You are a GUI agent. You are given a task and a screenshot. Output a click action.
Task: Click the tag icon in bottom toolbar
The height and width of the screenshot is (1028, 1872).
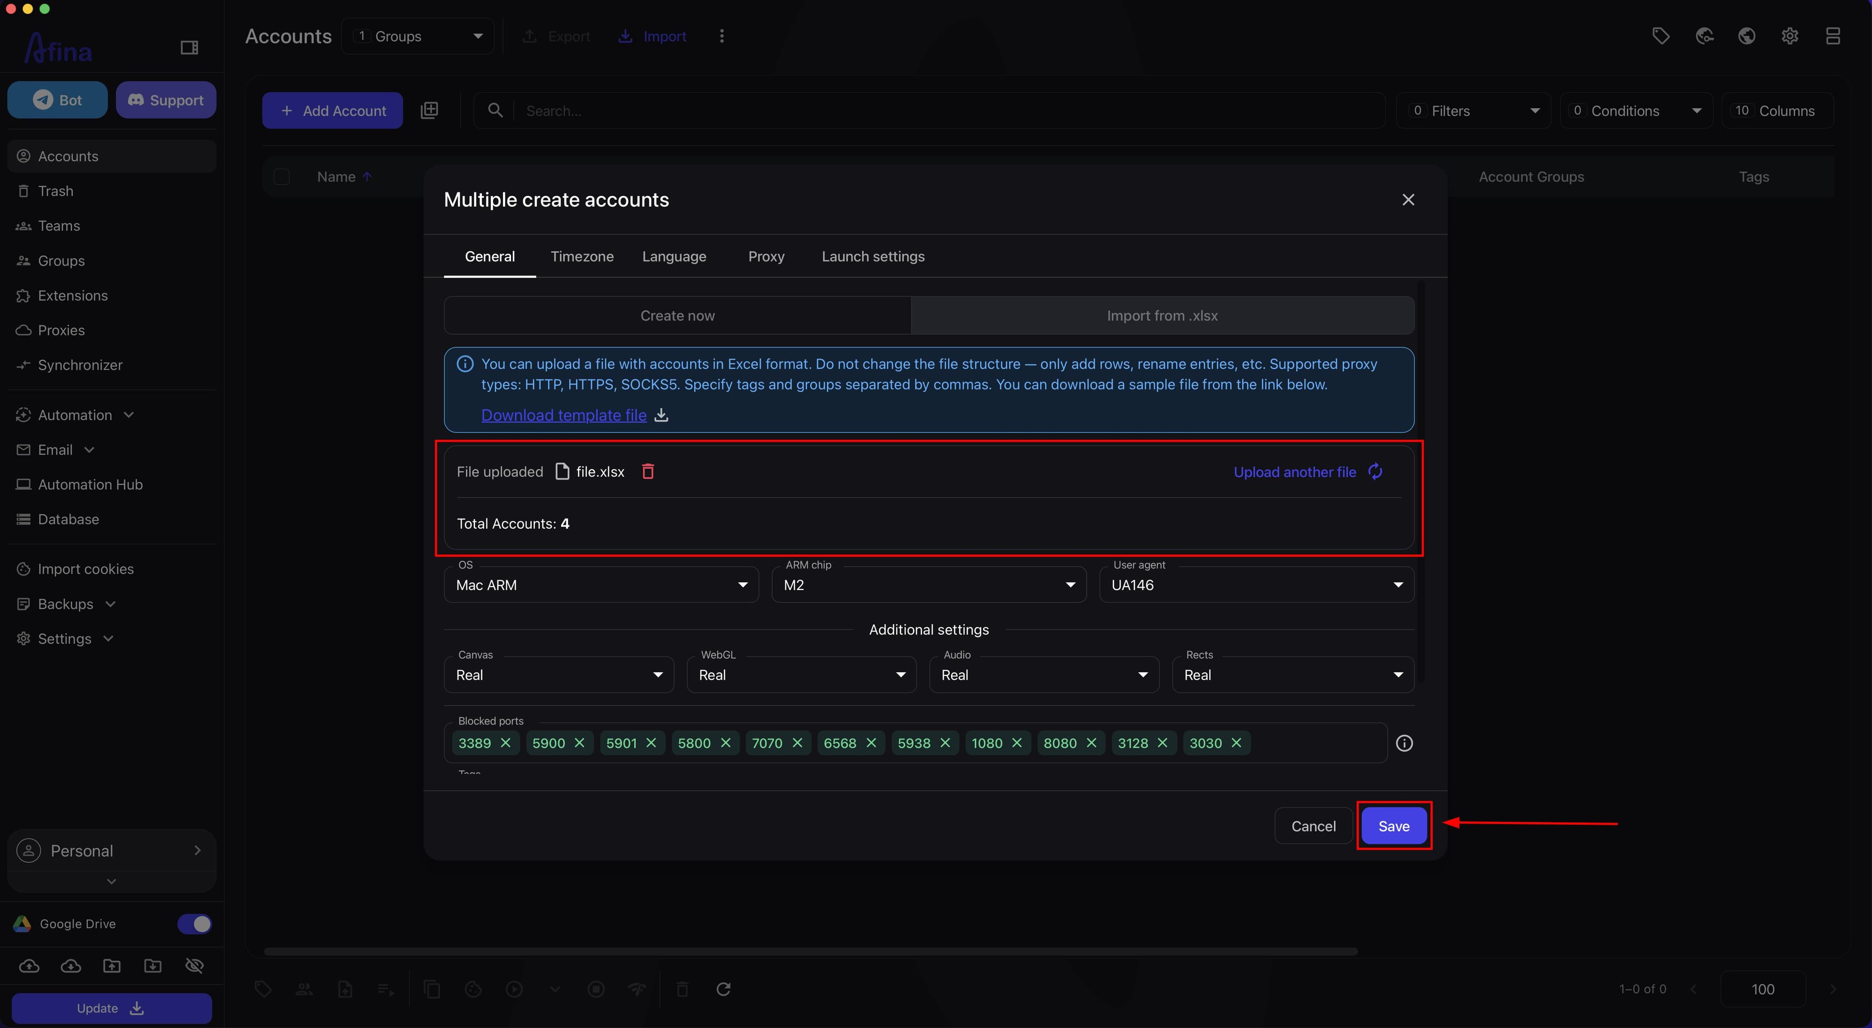coord(263,989)
